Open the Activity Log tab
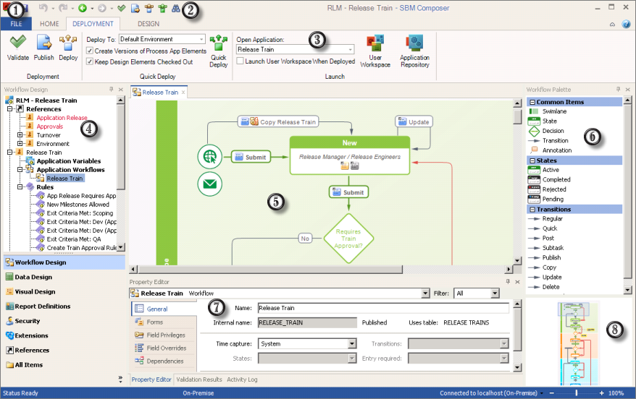The height and width of the screenshot is (399, 636). tap(242, 379)
